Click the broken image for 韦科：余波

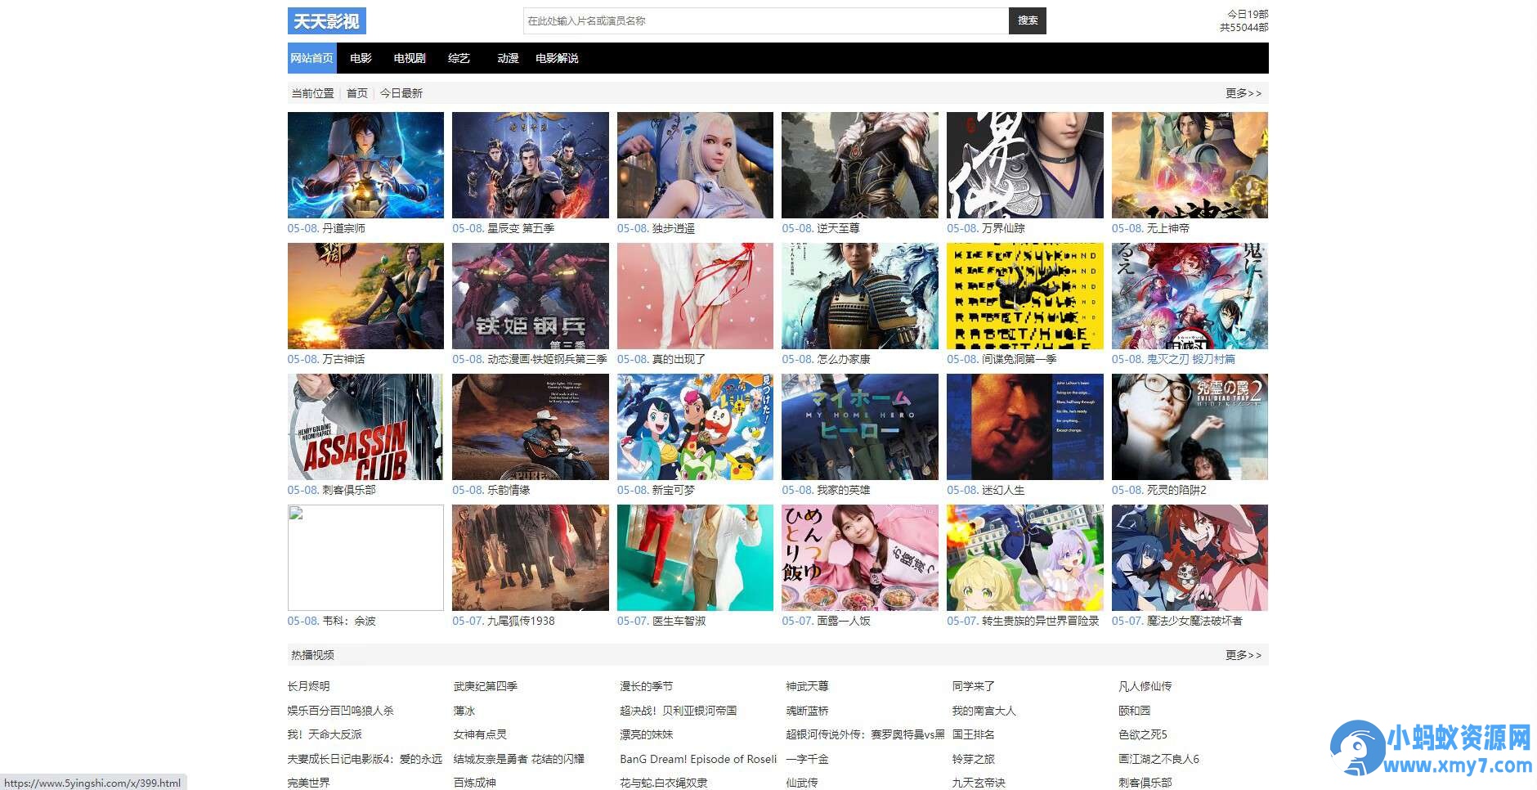(365, 558)
